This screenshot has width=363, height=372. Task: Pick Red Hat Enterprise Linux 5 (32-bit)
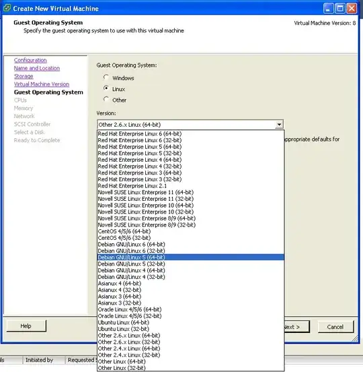pyautogui.click(x=190, y=153)
